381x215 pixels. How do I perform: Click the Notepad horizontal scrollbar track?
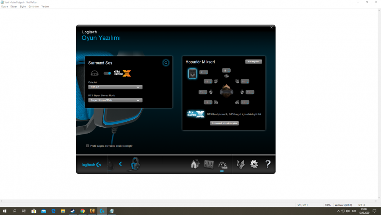[188, 201]
